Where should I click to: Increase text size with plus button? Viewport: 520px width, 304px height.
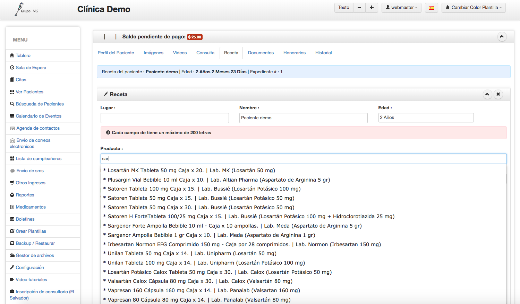[372, 8]
